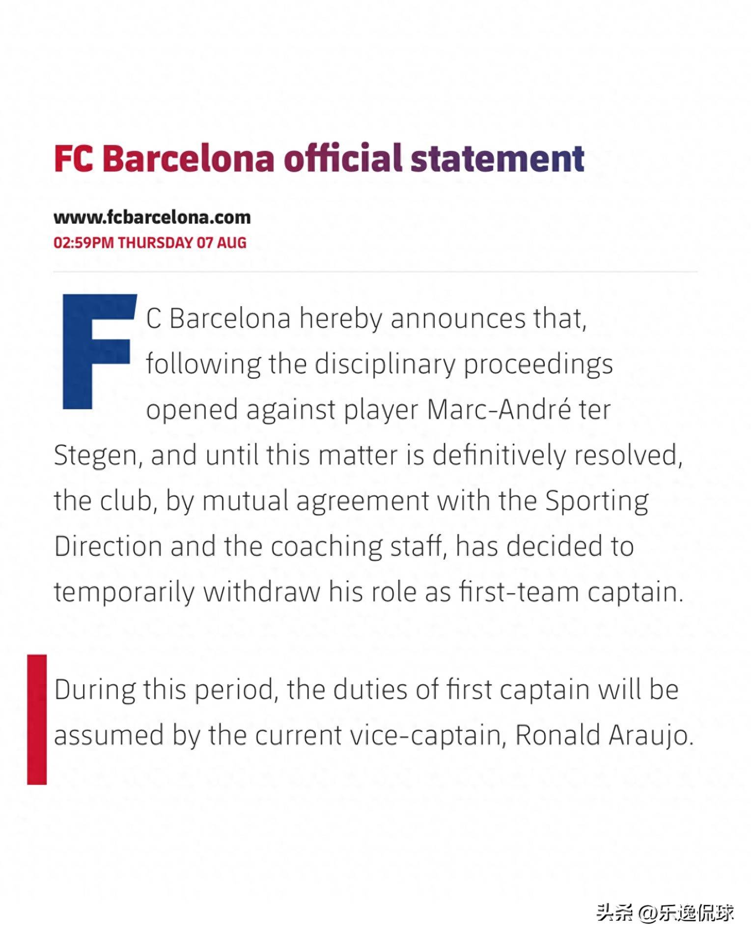Click the name Marc-André ter

(519, 409)
